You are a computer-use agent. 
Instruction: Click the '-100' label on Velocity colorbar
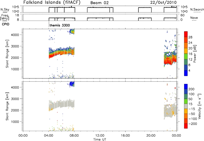tap(193, 119)
